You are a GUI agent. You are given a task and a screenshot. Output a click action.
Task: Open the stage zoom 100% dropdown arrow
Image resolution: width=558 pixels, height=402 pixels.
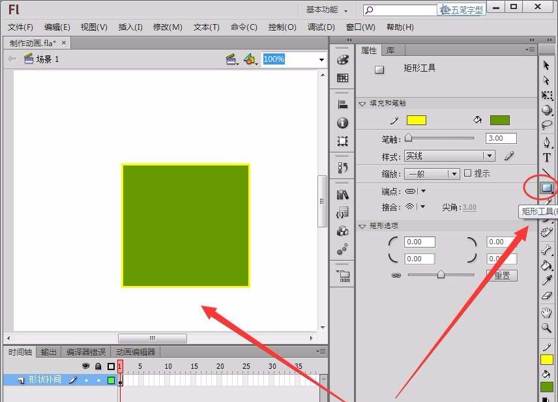(321, 59)
